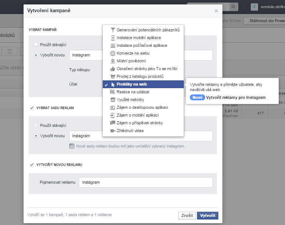Screen dimensions: 285x225
Task: Click the Instalace počítačové aplikace icon
Action: click(x=113, y=45)
